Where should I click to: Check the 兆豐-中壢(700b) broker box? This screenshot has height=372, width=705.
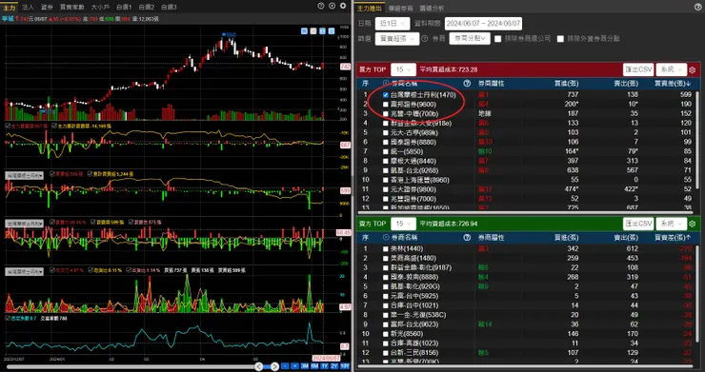coord(385,114)
